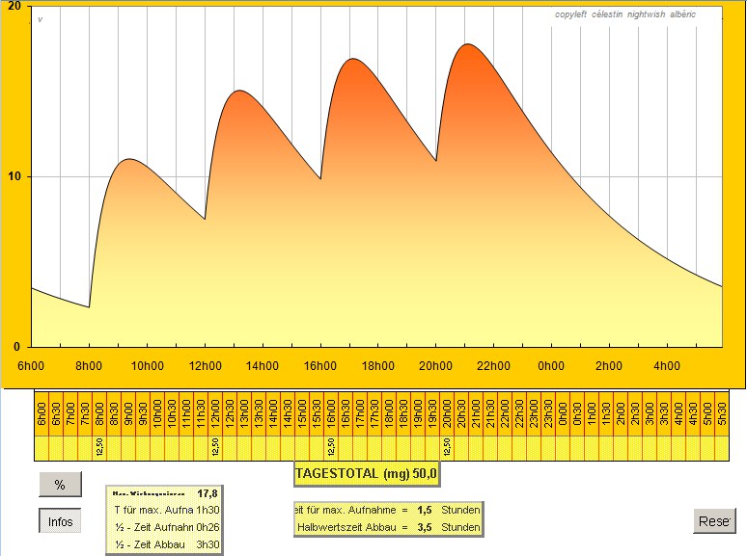Click the ½ - Zeit Abbau 3h30 row
The height and width of the screenshot is (556, 747).
163,544
